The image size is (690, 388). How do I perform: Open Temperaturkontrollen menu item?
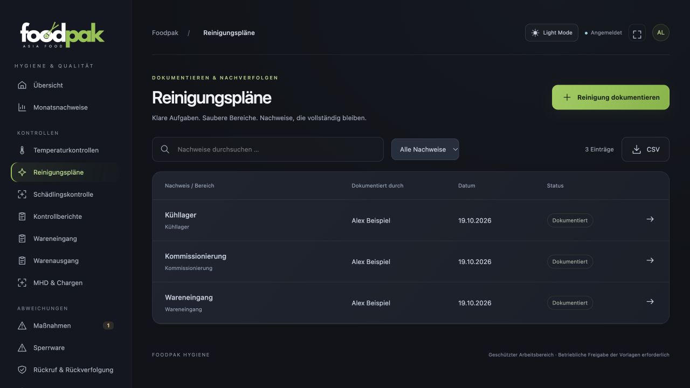coord(65,150)
